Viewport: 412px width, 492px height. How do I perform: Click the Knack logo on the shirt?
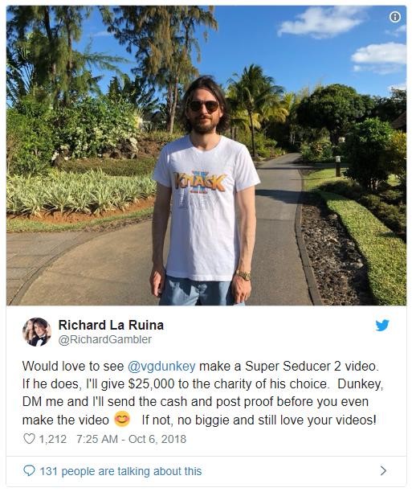(200, 182)
